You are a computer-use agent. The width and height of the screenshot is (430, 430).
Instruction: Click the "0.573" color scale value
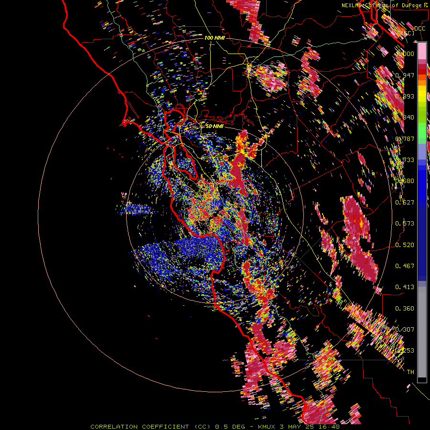[405, 224]
